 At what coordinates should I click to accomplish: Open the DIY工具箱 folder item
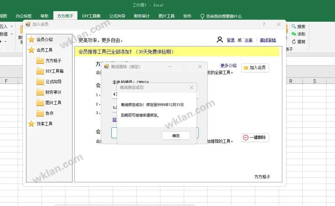pyautogui.click(x=54, y=71)
